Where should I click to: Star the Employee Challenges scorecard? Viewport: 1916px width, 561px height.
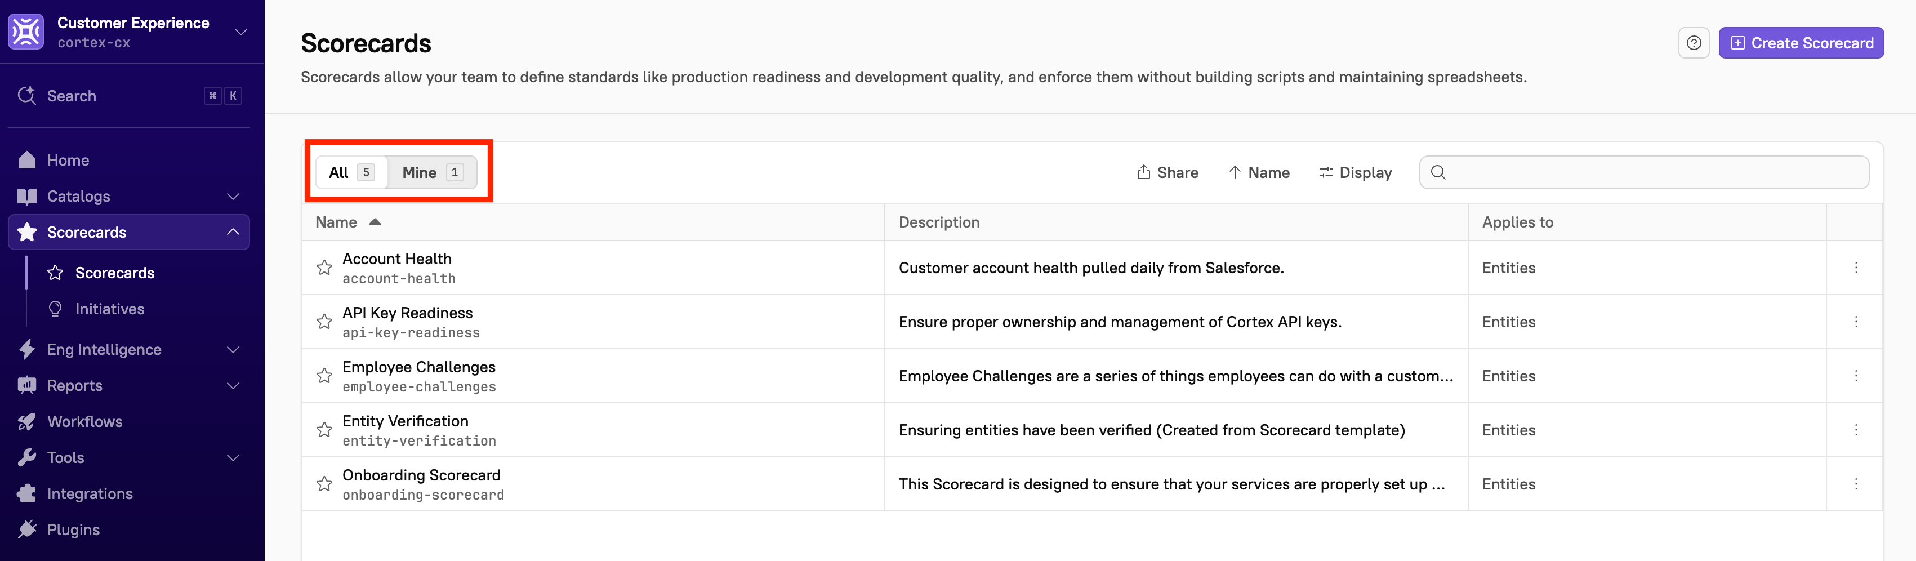click(324, 376)
